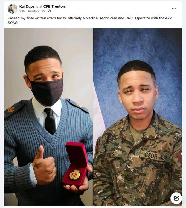Click the 21h post timestamp
Screen dimensions: 186x208
tap(22, 11)
